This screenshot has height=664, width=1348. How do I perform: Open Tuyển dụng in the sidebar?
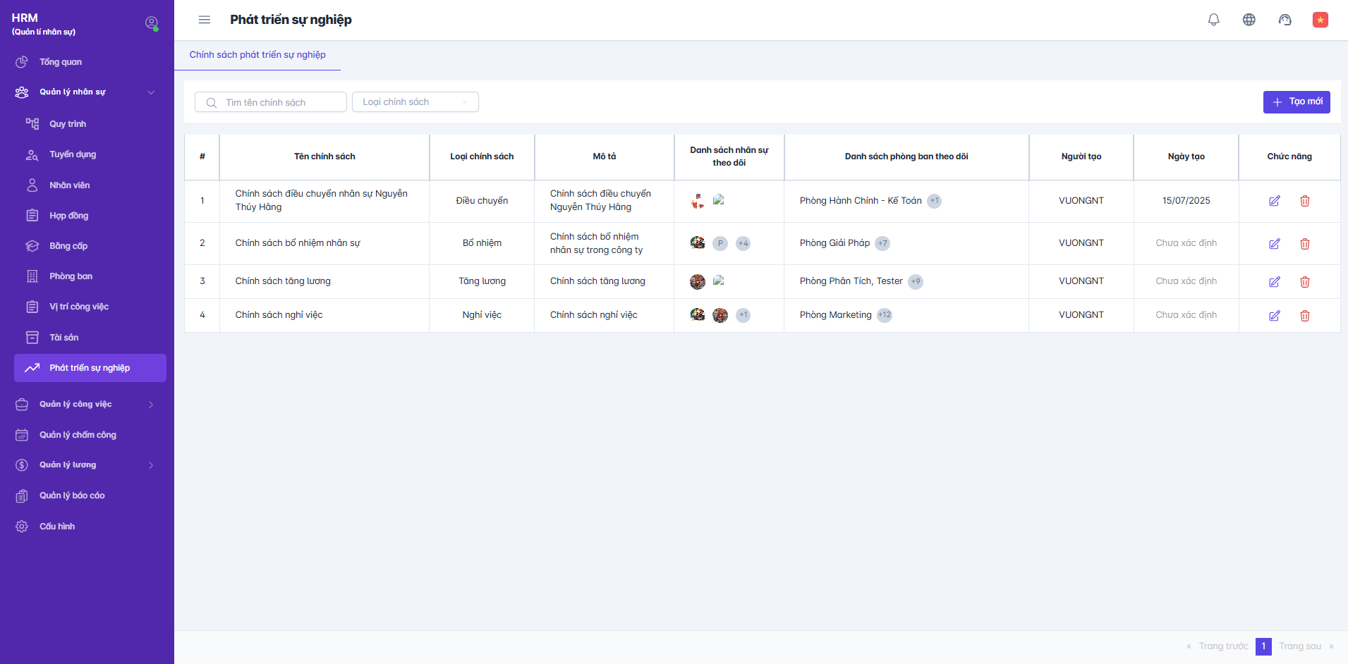tap(73, 154)
